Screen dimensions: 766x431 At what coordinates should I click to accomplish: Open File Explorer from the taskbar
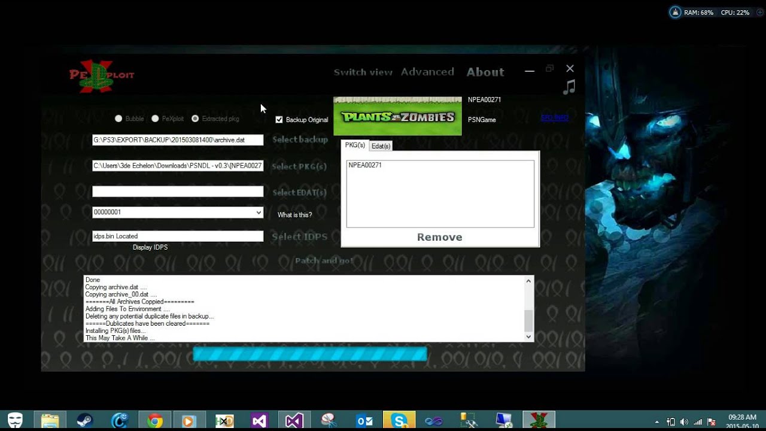pos(50,421)
